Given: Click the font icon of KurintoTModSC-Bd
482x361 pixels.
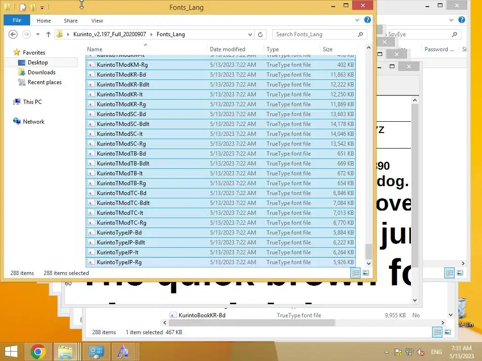Looking at the screenshot, I should [91, 114].
